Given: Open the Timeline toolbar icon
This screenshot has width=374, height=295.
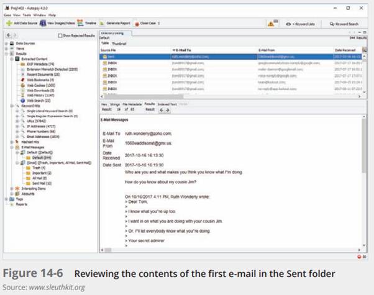Looking at the screenshot, I should (x=80, y=23).
